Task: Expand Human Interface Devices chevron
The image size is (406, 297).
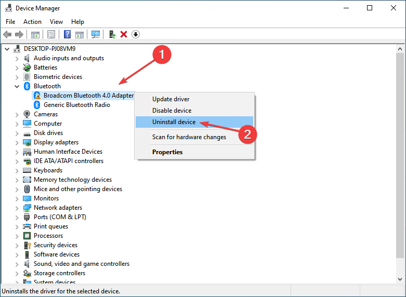Action: coord(17,152)
